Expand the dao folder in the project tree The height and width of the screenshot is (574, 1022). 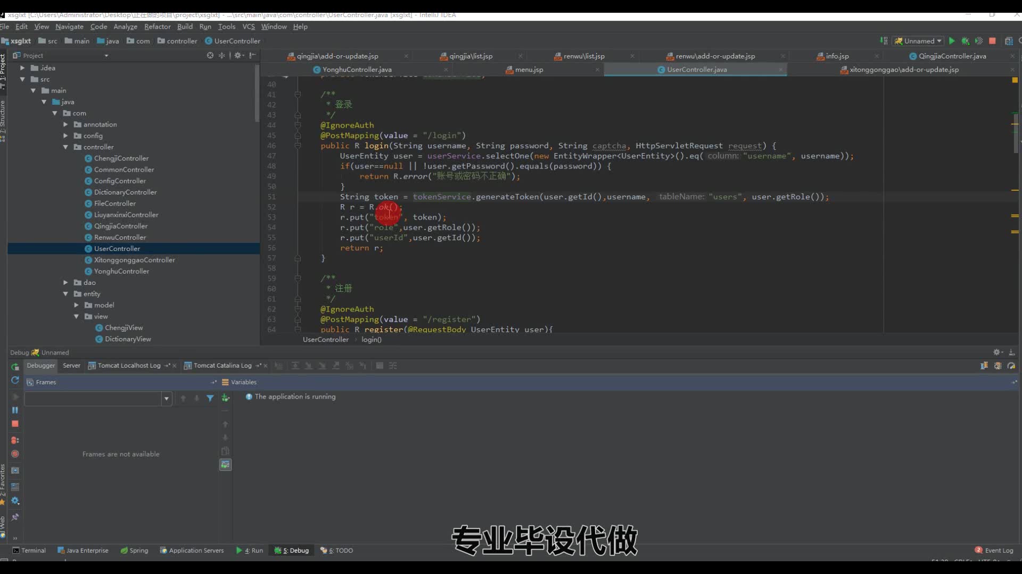click(x=65, y=283)
